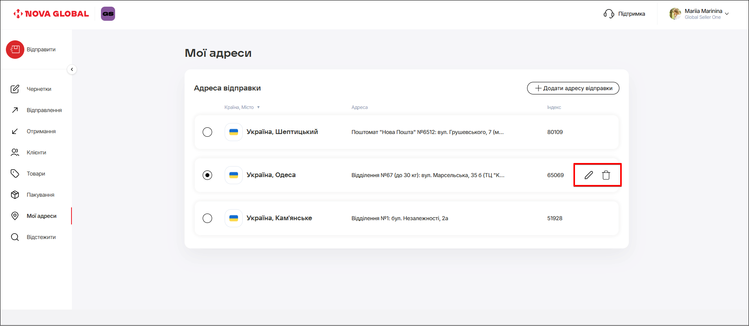Select the Україна, Одеса radio button
This screenshot has height=326, width=749.
(207, 175)
